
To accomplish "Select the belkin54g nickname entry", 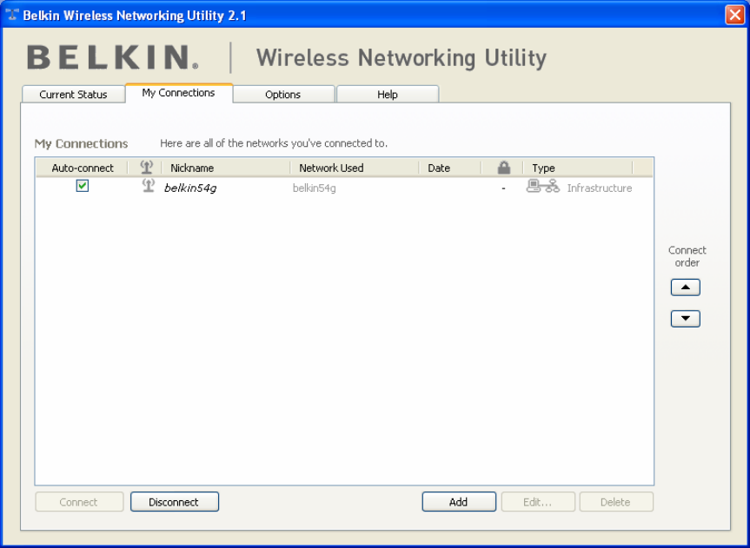I will click(x=190, y=188).
